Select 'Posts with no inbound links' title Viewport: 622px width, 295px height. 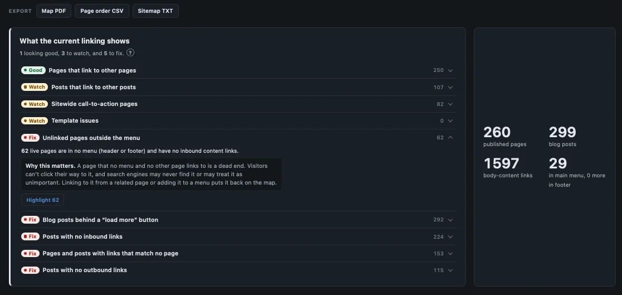click(x=82, y=236)
